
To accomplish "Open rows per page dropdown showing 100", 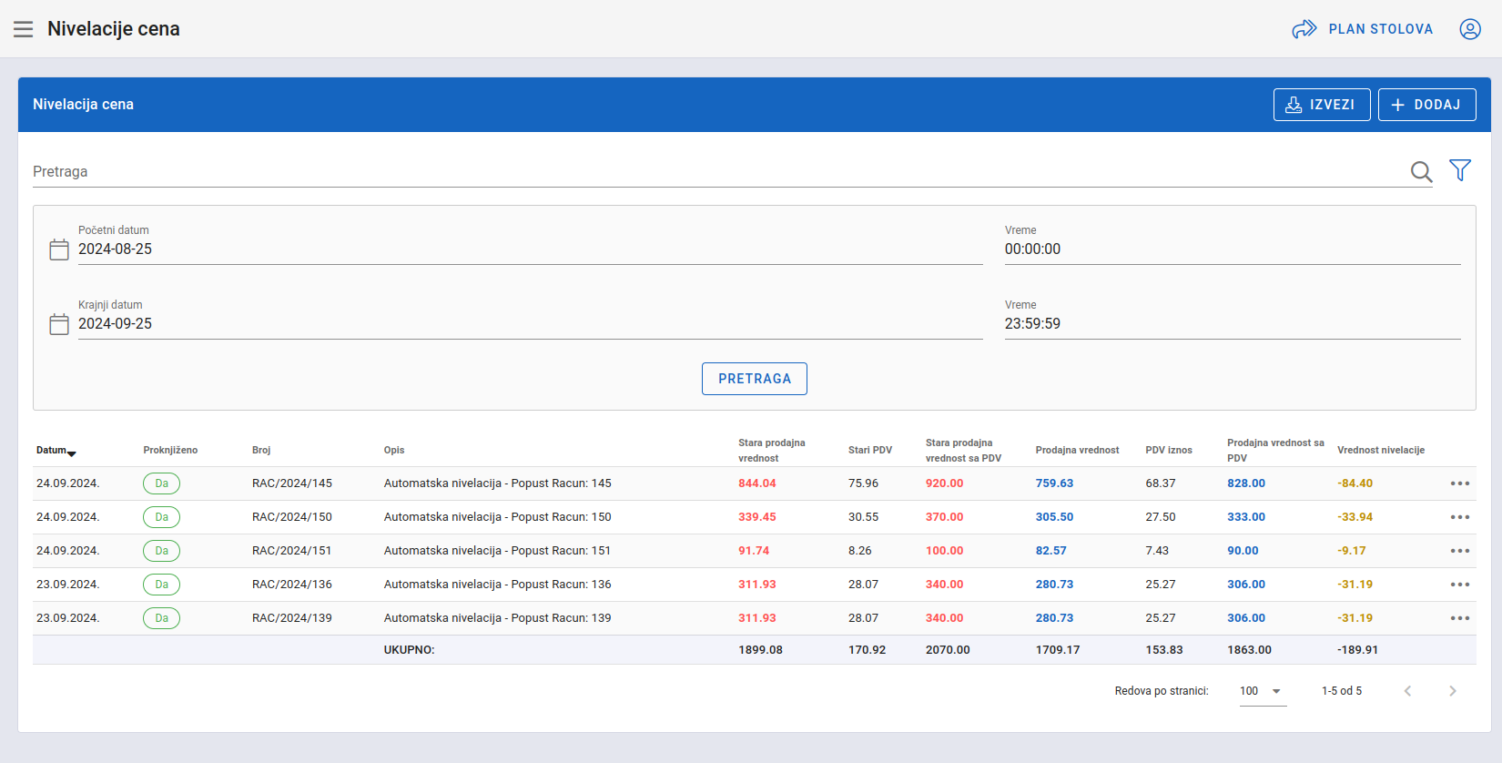I will click(x=1263, y=691).
